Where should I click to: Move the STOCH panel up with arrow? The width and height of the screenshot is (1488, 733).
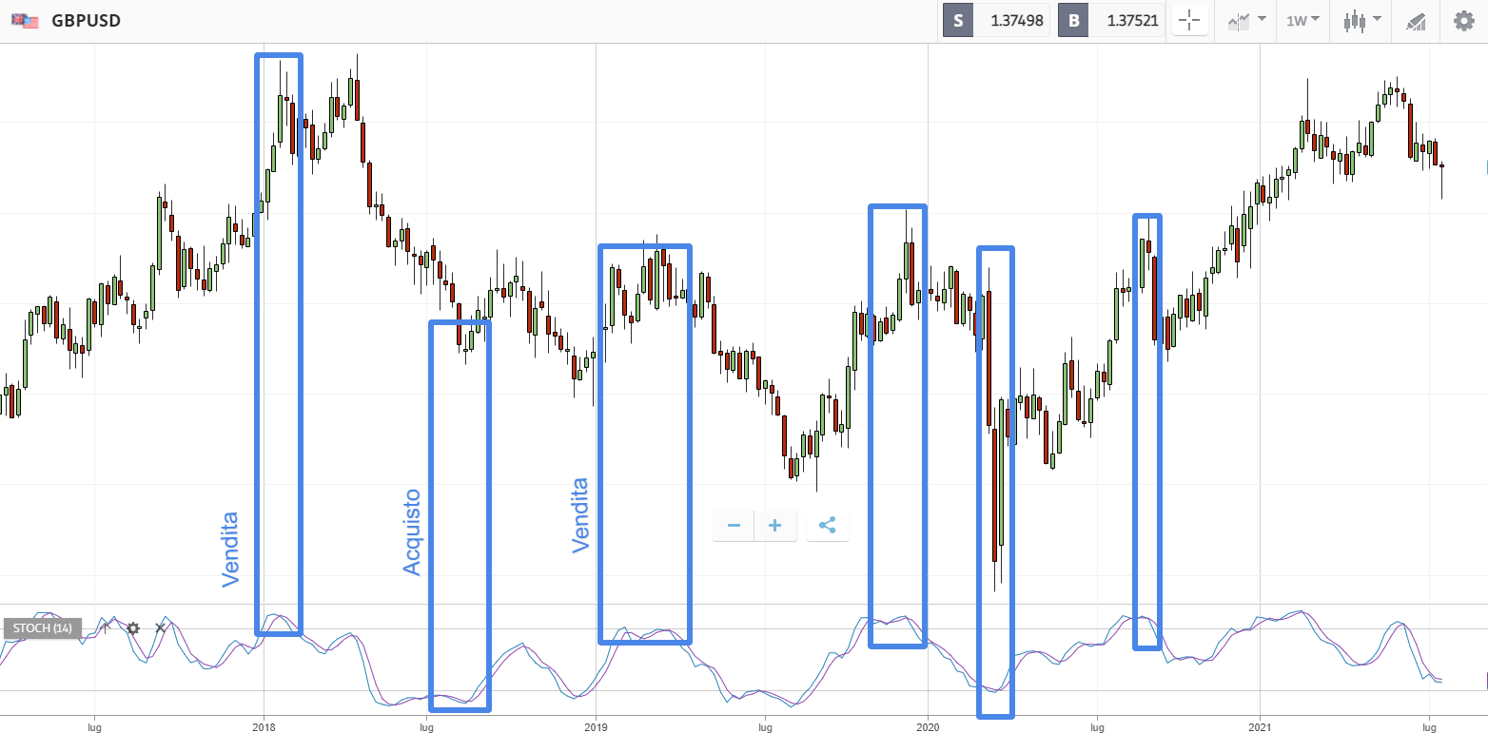click(107, 627)
